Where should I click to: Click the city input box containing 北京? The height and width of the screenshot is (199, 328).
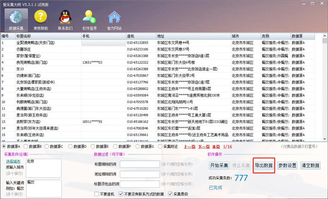click(x=44, y=168)
